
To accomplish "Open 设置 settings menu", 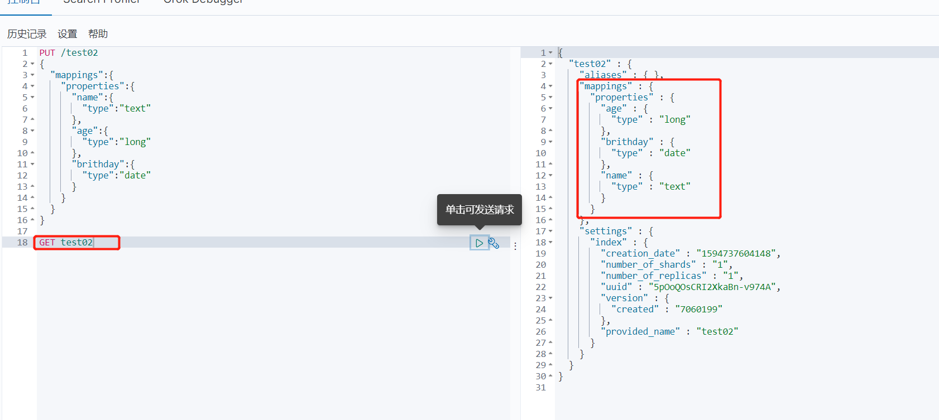I will click(68, 34).
